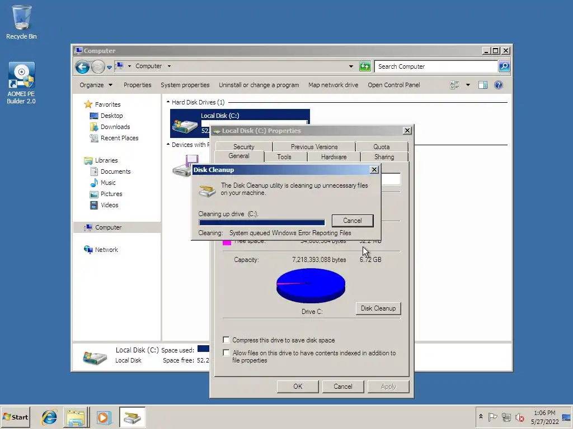Click System properties in toolbar
Image resolution: width=573 pixels, height=429 pixels.
coord(185,85)
